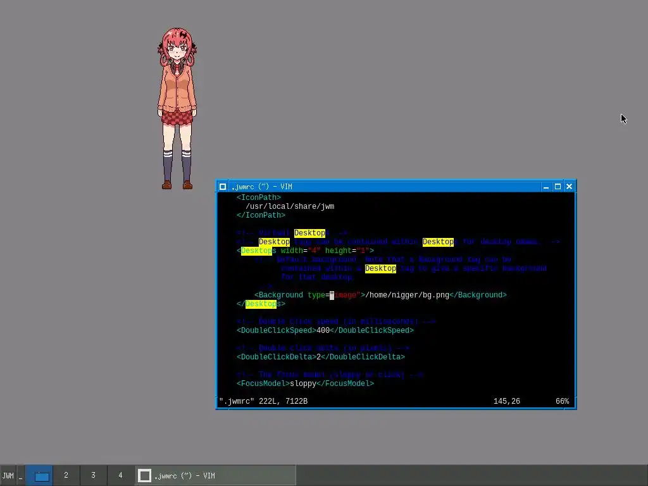Click the closing </IconPath> tag
This screenshot has height=486, width=648.
point(261,215)
